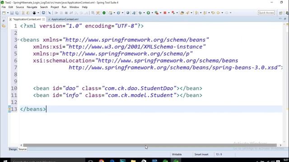Click the Next Annotation toolbar icon
Viewport: 289px width, 162px height.
tap(197, 13)
